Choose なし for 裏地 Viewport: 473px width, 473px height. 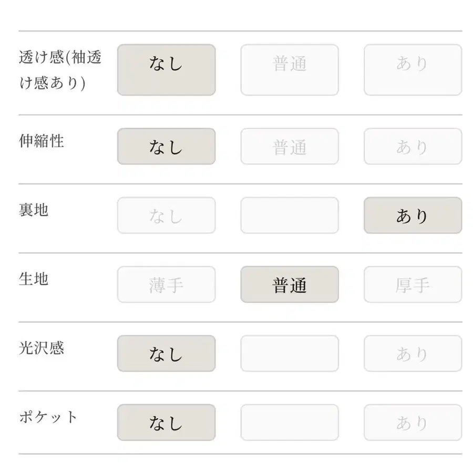tap(166, 215)
